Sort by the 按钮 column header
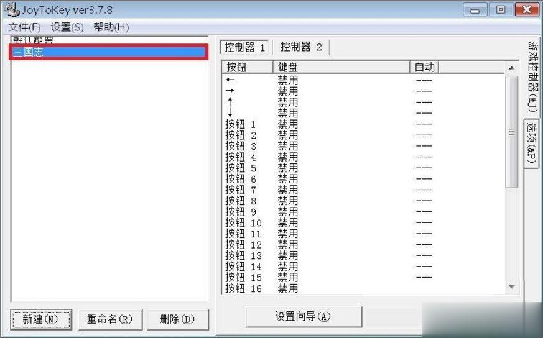 point(248,67)
